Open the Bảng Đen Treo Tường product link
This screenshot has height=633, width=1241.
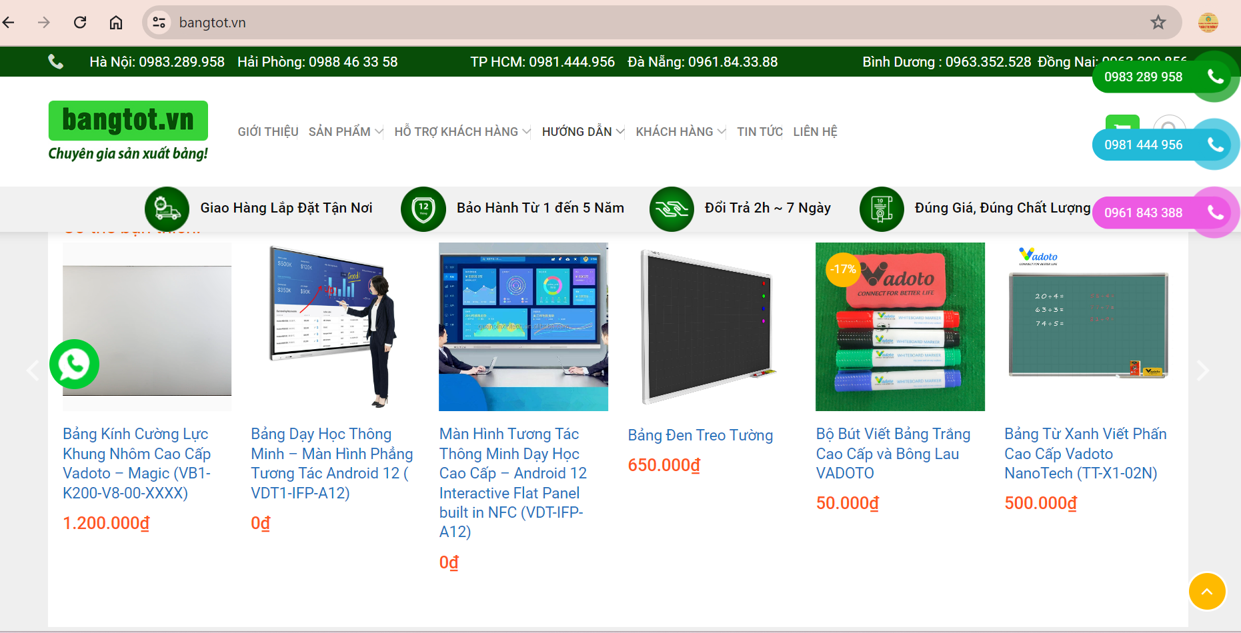700,436
